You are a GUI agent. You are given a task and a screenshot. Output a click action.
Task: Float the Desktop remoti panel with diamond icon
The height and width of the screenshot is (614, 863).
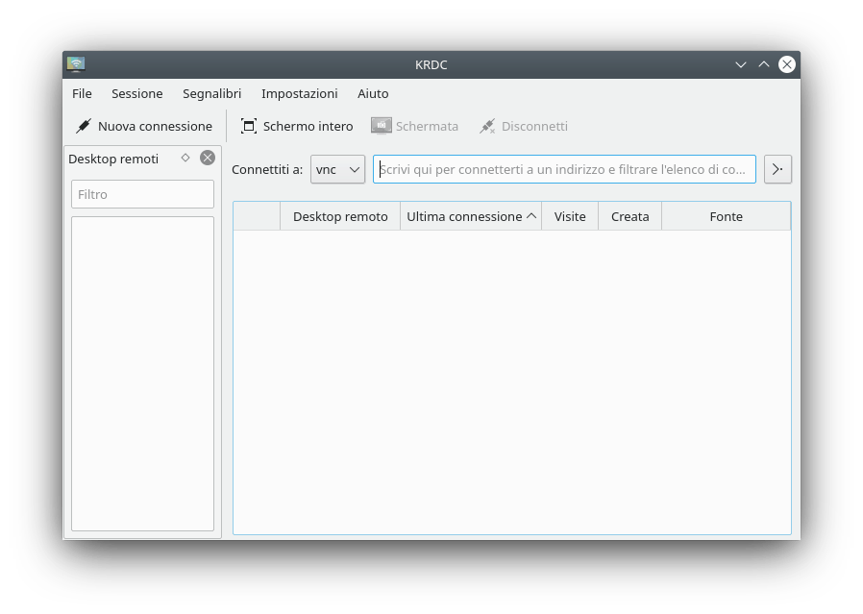click(185, 158)
